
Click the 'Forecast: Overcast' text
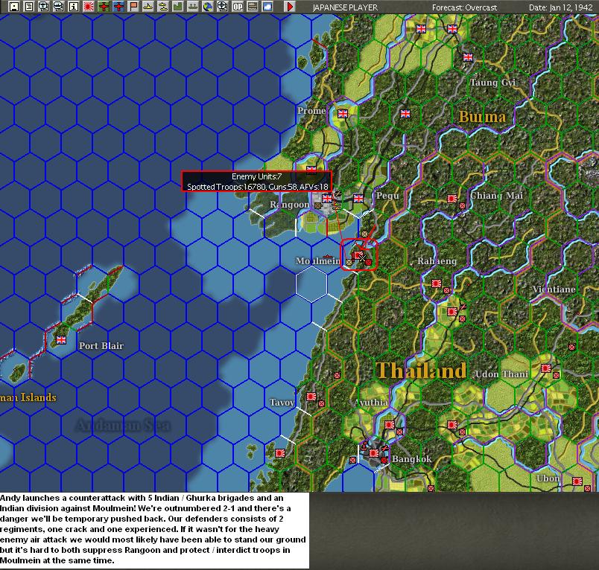pyautogui.click(x=465, y=7)
